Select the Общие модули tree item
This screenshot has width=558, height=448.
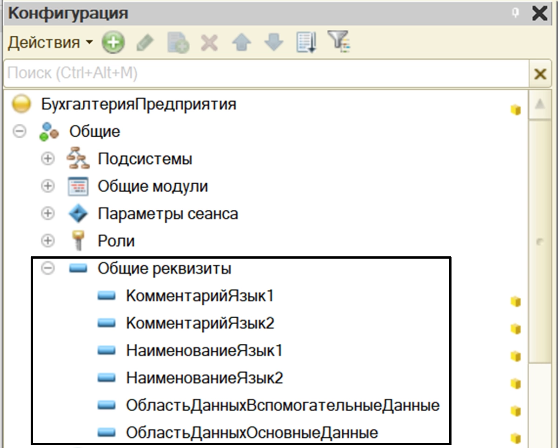point(153,187)
